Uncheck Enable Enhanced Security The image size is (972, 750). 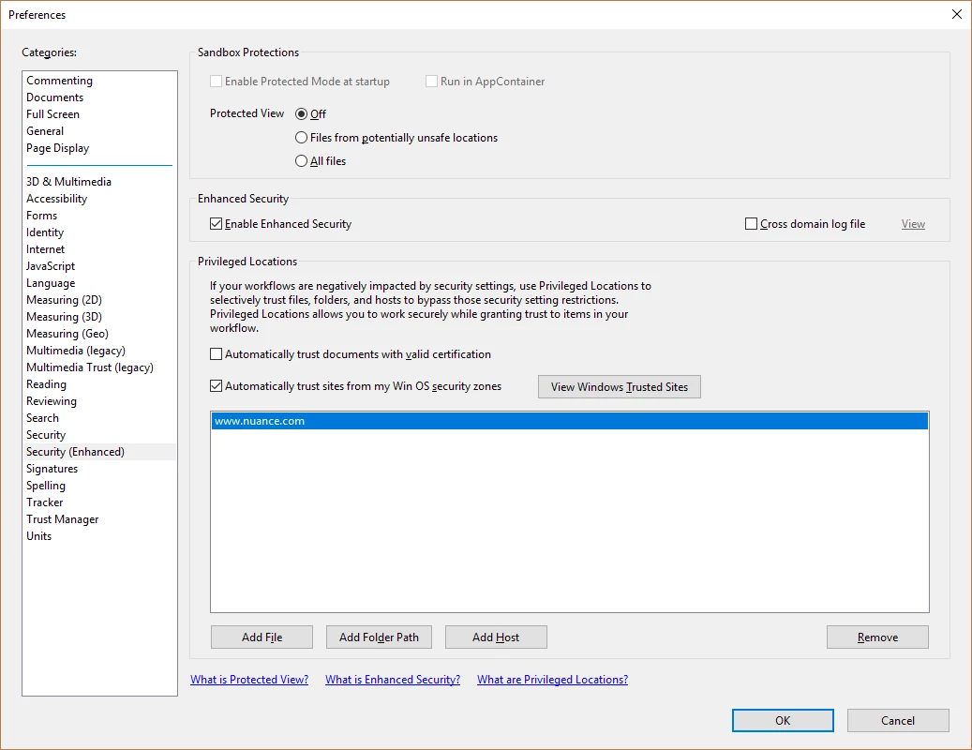coord(216,224)
